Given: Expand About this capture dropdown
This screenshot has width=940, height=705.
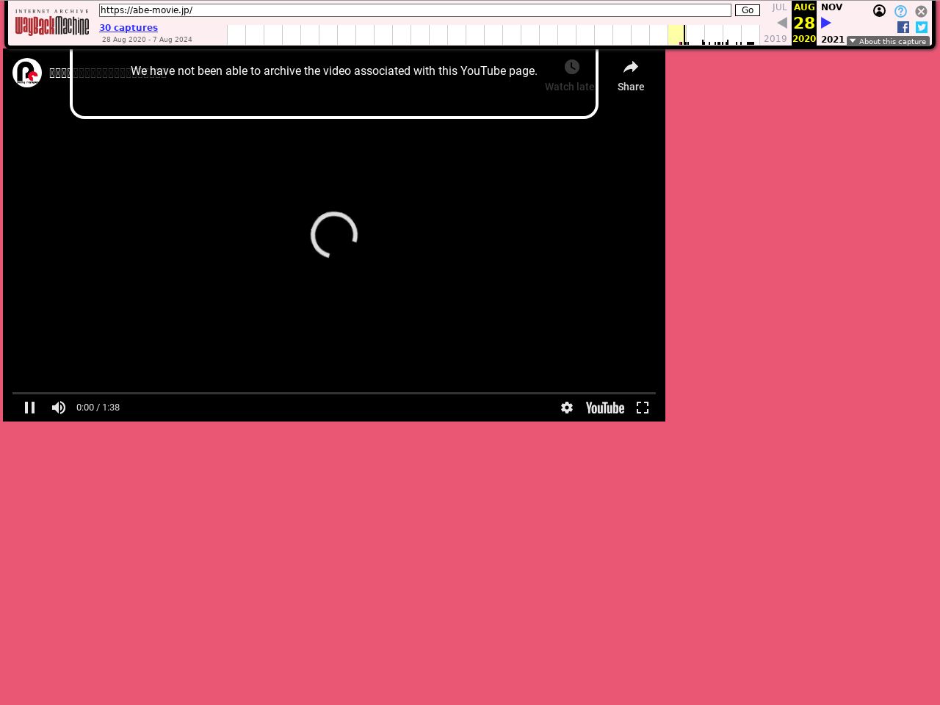Looking at the screenshot, I should tap(888, 41).
